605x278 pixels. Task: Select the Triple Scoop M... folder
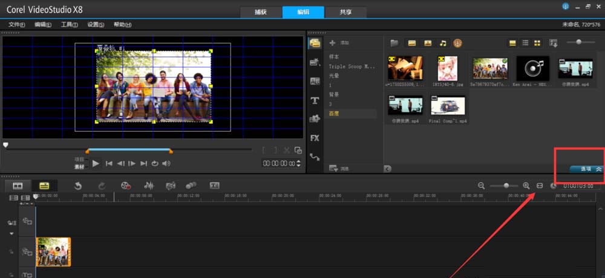coord(351,66)
